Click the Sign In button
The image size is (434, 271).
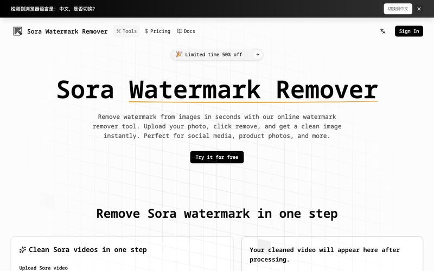409,31
